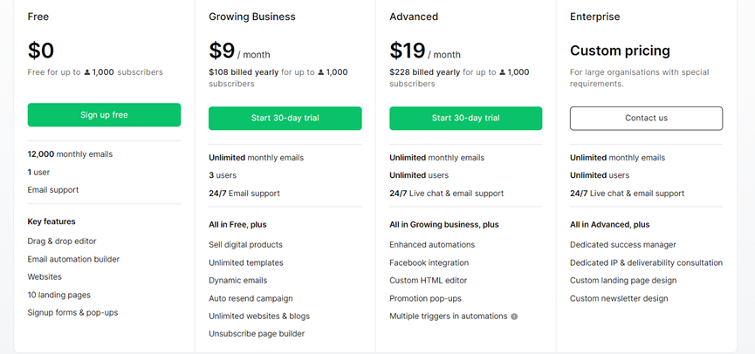Click Drag & drop editor feature

point(62,241)
